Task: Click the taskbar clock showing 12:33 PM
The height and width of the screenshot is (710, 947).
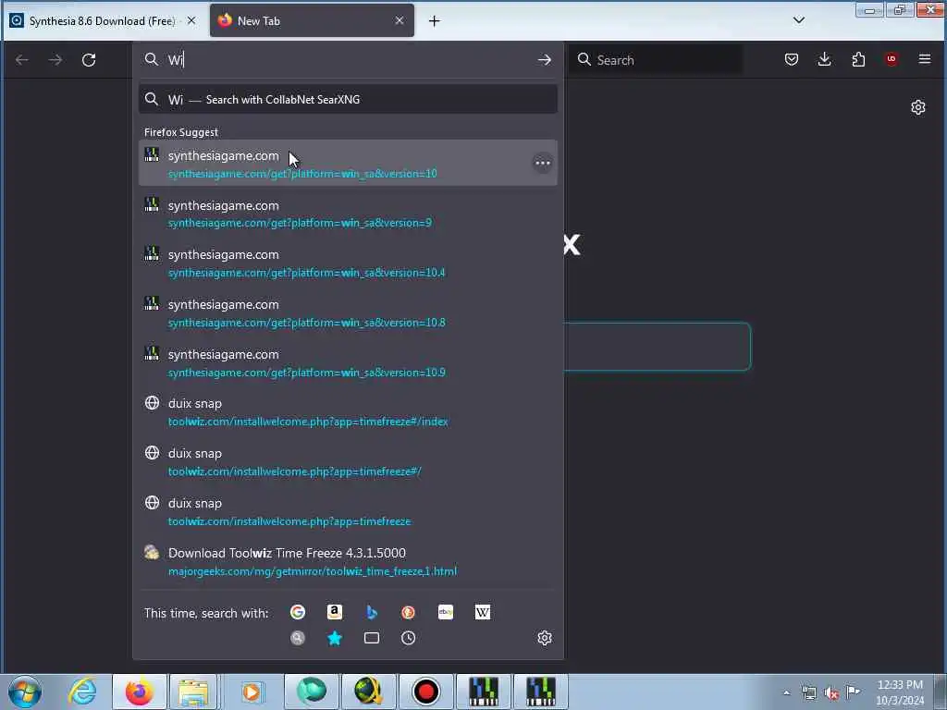Action: click(x=900, y=692)
